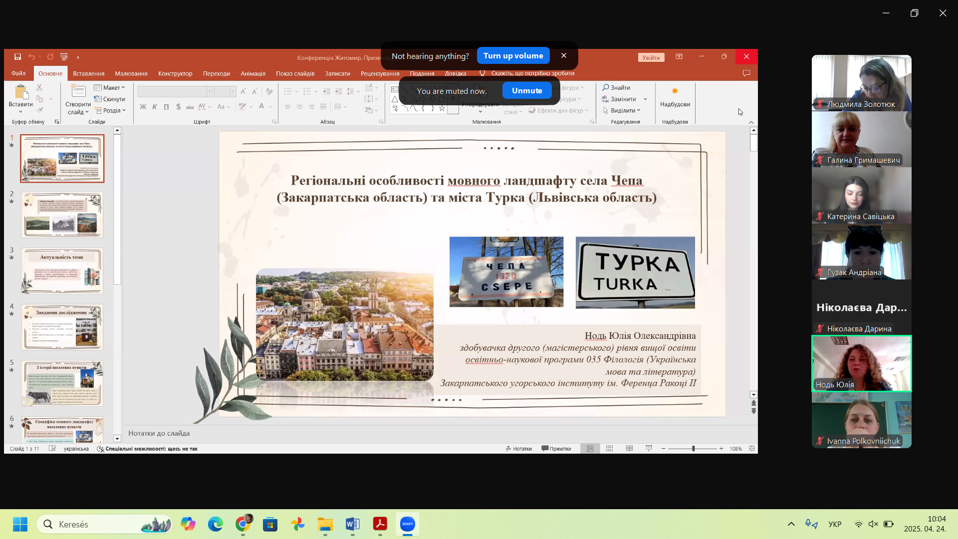Image resolution: width=958 pixels, height=539 pixels.
Task: Toggle Примітки comments pane in status bar
Action: [x=556, y=449]
